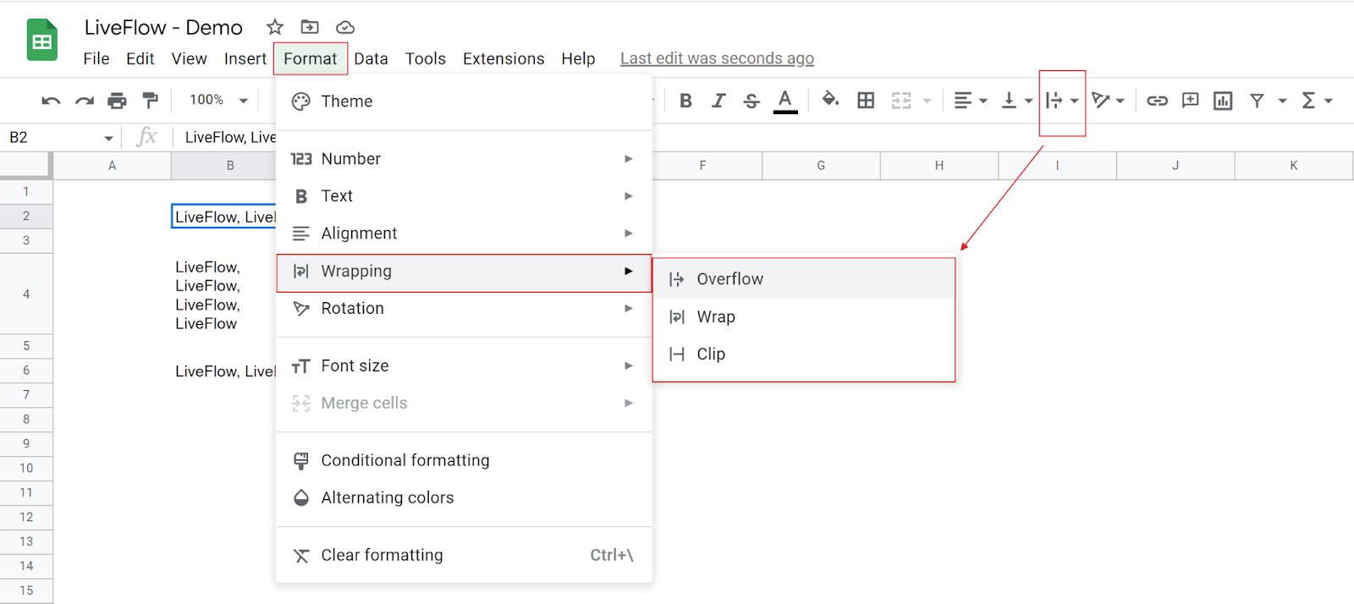Open the horizontal align dropdown
Screen dimensions: 1354x604
coord(971,101)
